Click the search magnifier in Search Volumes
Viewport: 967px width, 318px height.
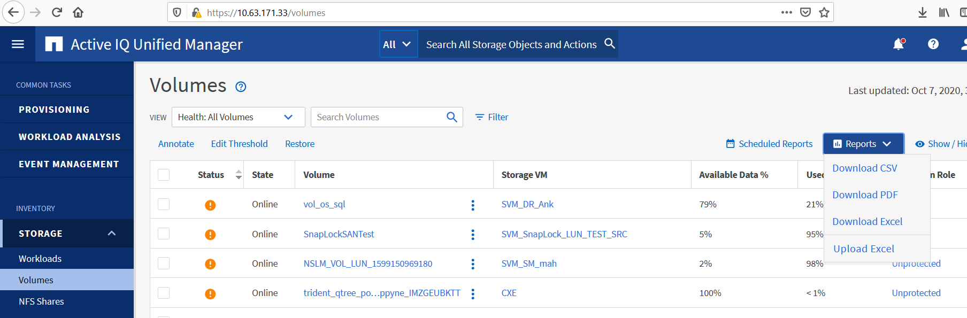click(451, 117)
